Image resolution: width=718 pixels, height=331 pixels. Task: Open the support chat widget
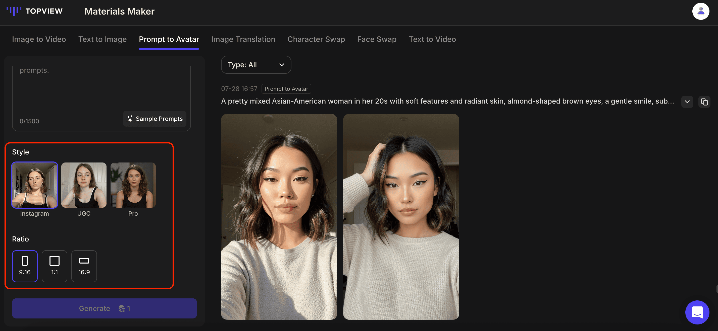click(x=697, y=312)
